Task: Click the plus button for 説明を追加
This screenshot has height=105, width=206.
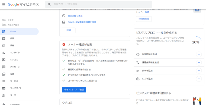Action: click(199, 71)
